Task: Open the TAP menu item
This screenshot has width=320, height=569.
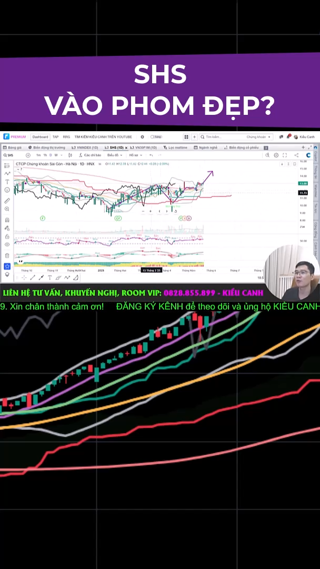Action: tap(55, 137)
